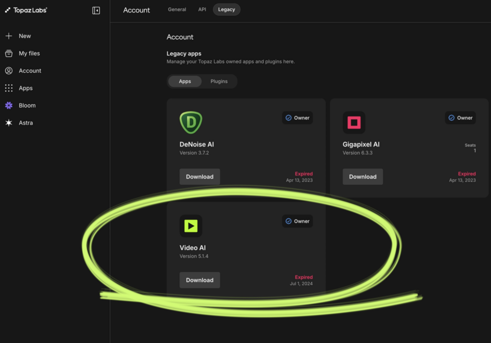The width and height of the screenshot is (491, 343).
Task: Click the checkmark icon in DeNoise AI Owner badge
Action: tap(288, 118)
